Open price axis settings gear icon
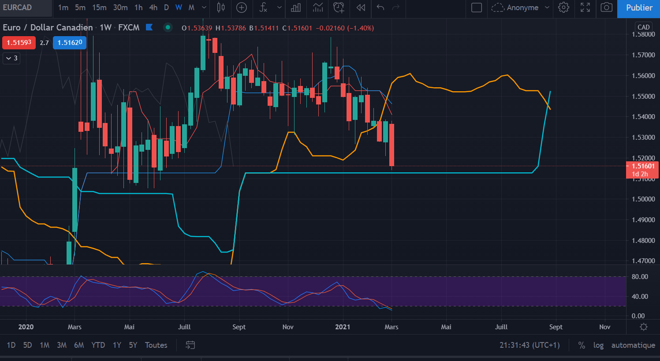Viewport: 660px width, 361px height. click(x=644, y=327)
